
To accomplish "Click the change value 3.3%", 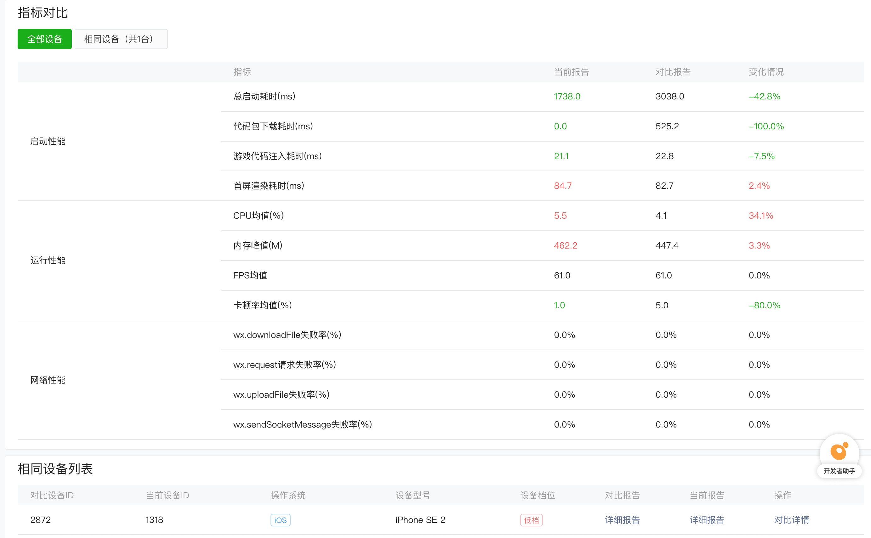I will pos(759,245).
